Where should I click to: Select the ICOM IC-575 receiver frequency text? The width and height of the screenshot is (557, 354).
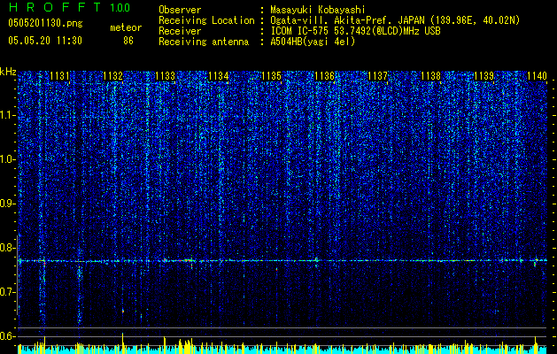[355, 31]
